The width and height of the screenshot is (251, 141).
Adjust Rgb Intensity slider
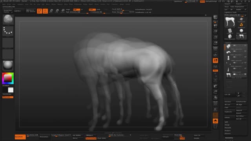point(77,12)
